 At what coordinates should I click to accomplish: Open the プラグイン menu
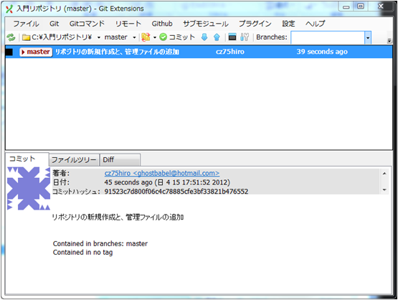coord(255,24)
